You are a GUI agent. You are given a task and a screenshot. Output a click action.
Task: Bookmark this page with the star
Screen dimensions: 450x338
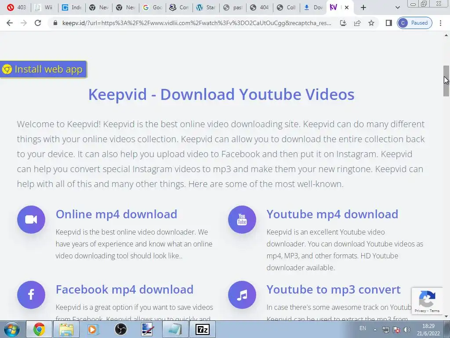(x=371, y=23)
